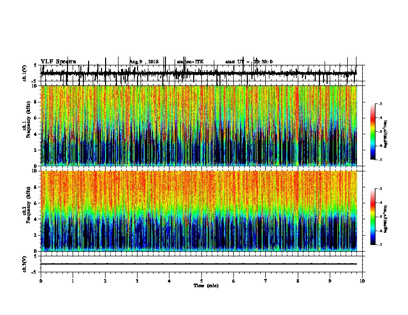Click the "9" tick on time axis
This screenshot has width=408, height=315.
click(x=330, y=281)
